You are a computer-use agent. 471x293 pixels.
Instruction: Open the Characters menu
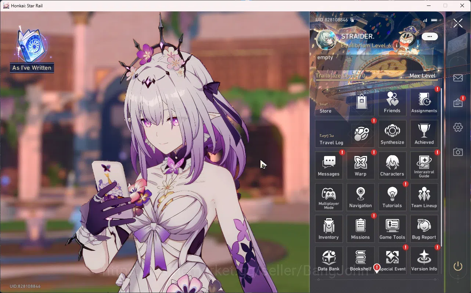coord(392,166)
